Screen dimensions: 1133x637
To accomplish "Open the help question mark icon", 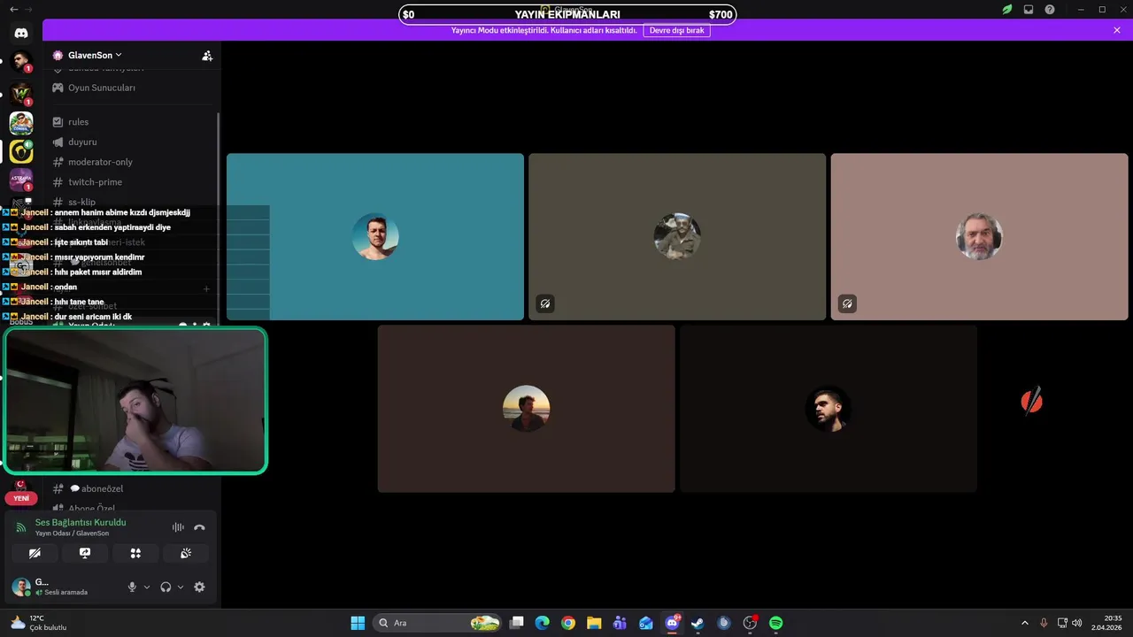I will click(x=1050, y=9).
